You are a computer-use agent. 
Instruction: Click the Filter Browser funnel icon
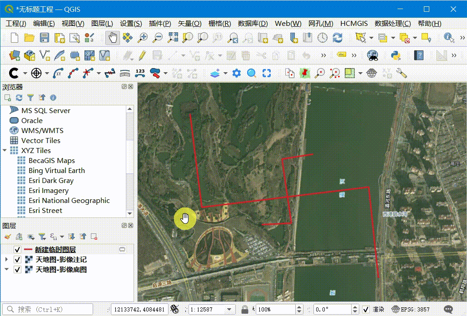[x=30, y=98]
